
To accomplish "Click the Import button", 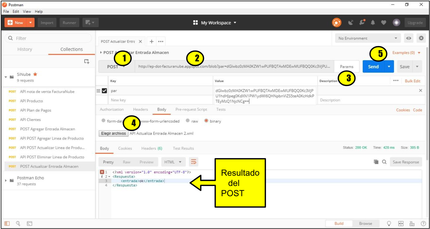I will [x=47, y=22].
